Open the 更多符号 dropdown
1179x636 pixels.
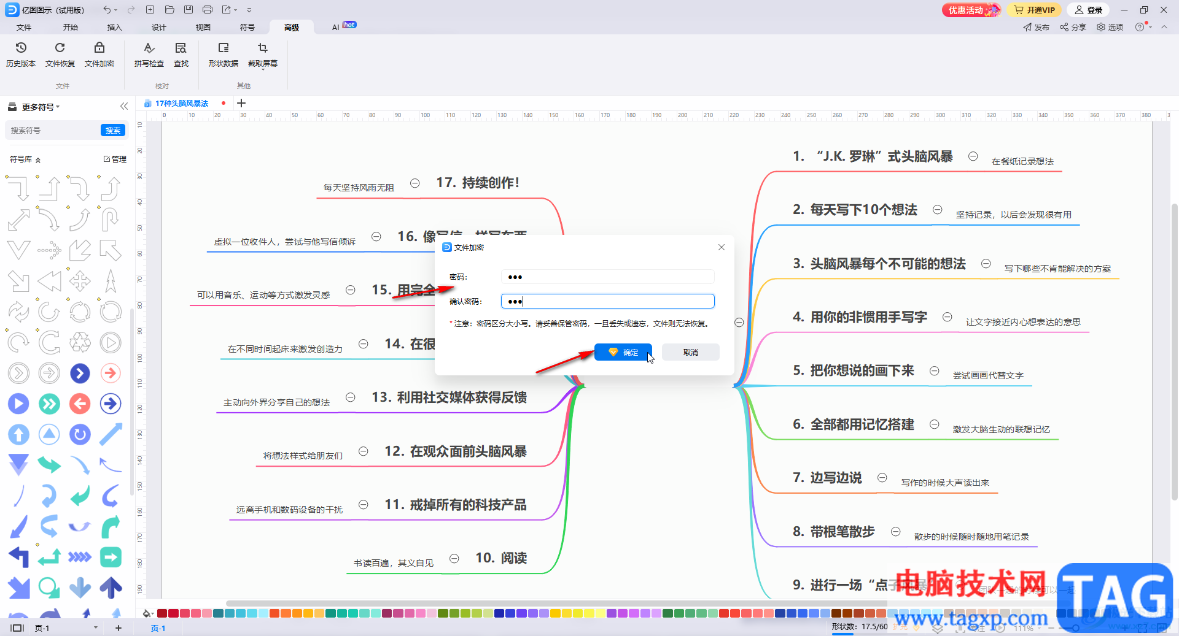tap(41, 107)
